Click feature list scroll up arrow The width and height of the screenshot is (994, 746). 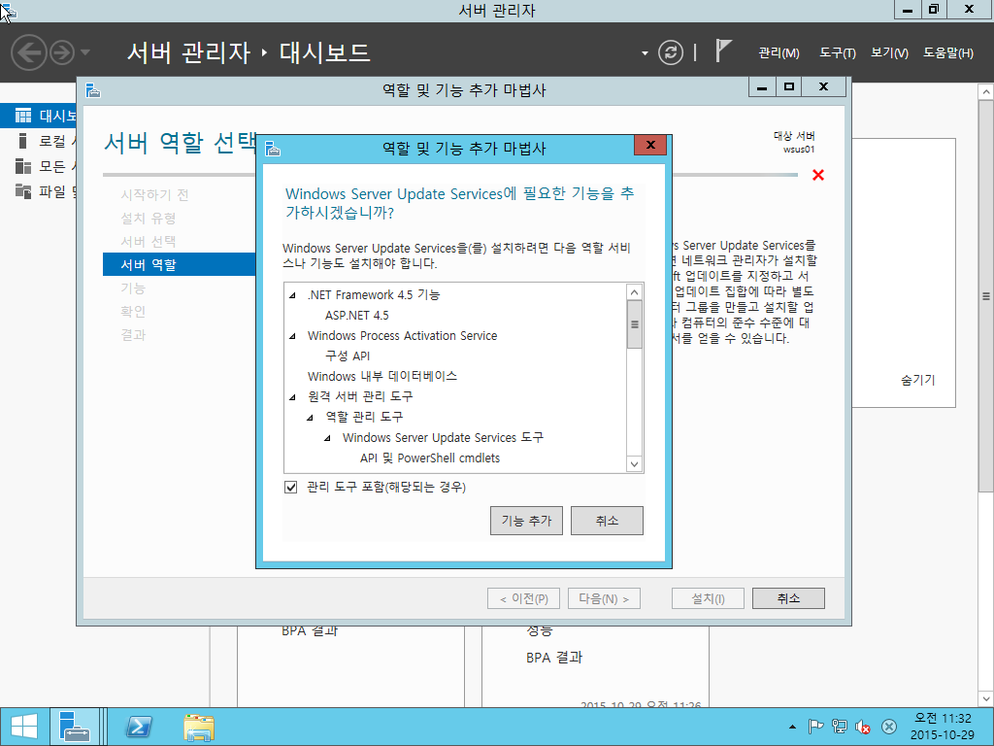tap(634, 292)
